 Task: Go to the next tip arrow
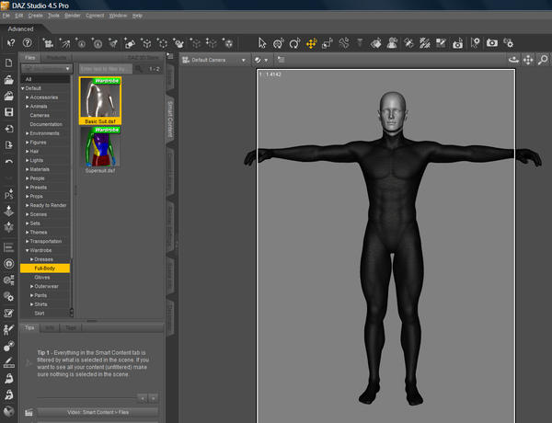[x=154, y=398]
